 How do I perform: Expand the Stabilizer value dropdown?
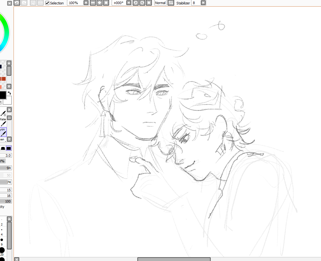pos(203,3)
